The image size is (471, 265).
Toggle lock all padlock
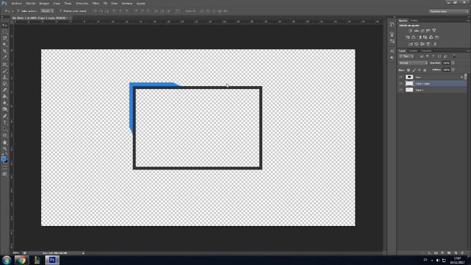(425, 70)
